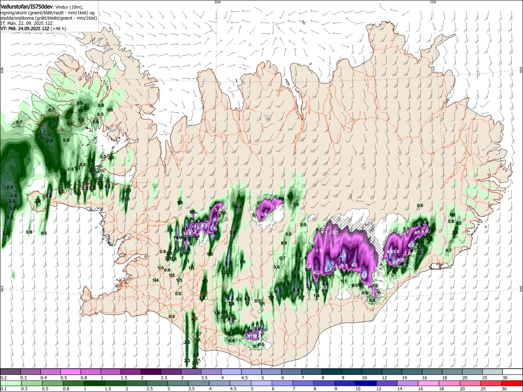
Task: Click the 20W longitude label
Action: point(217,2)
